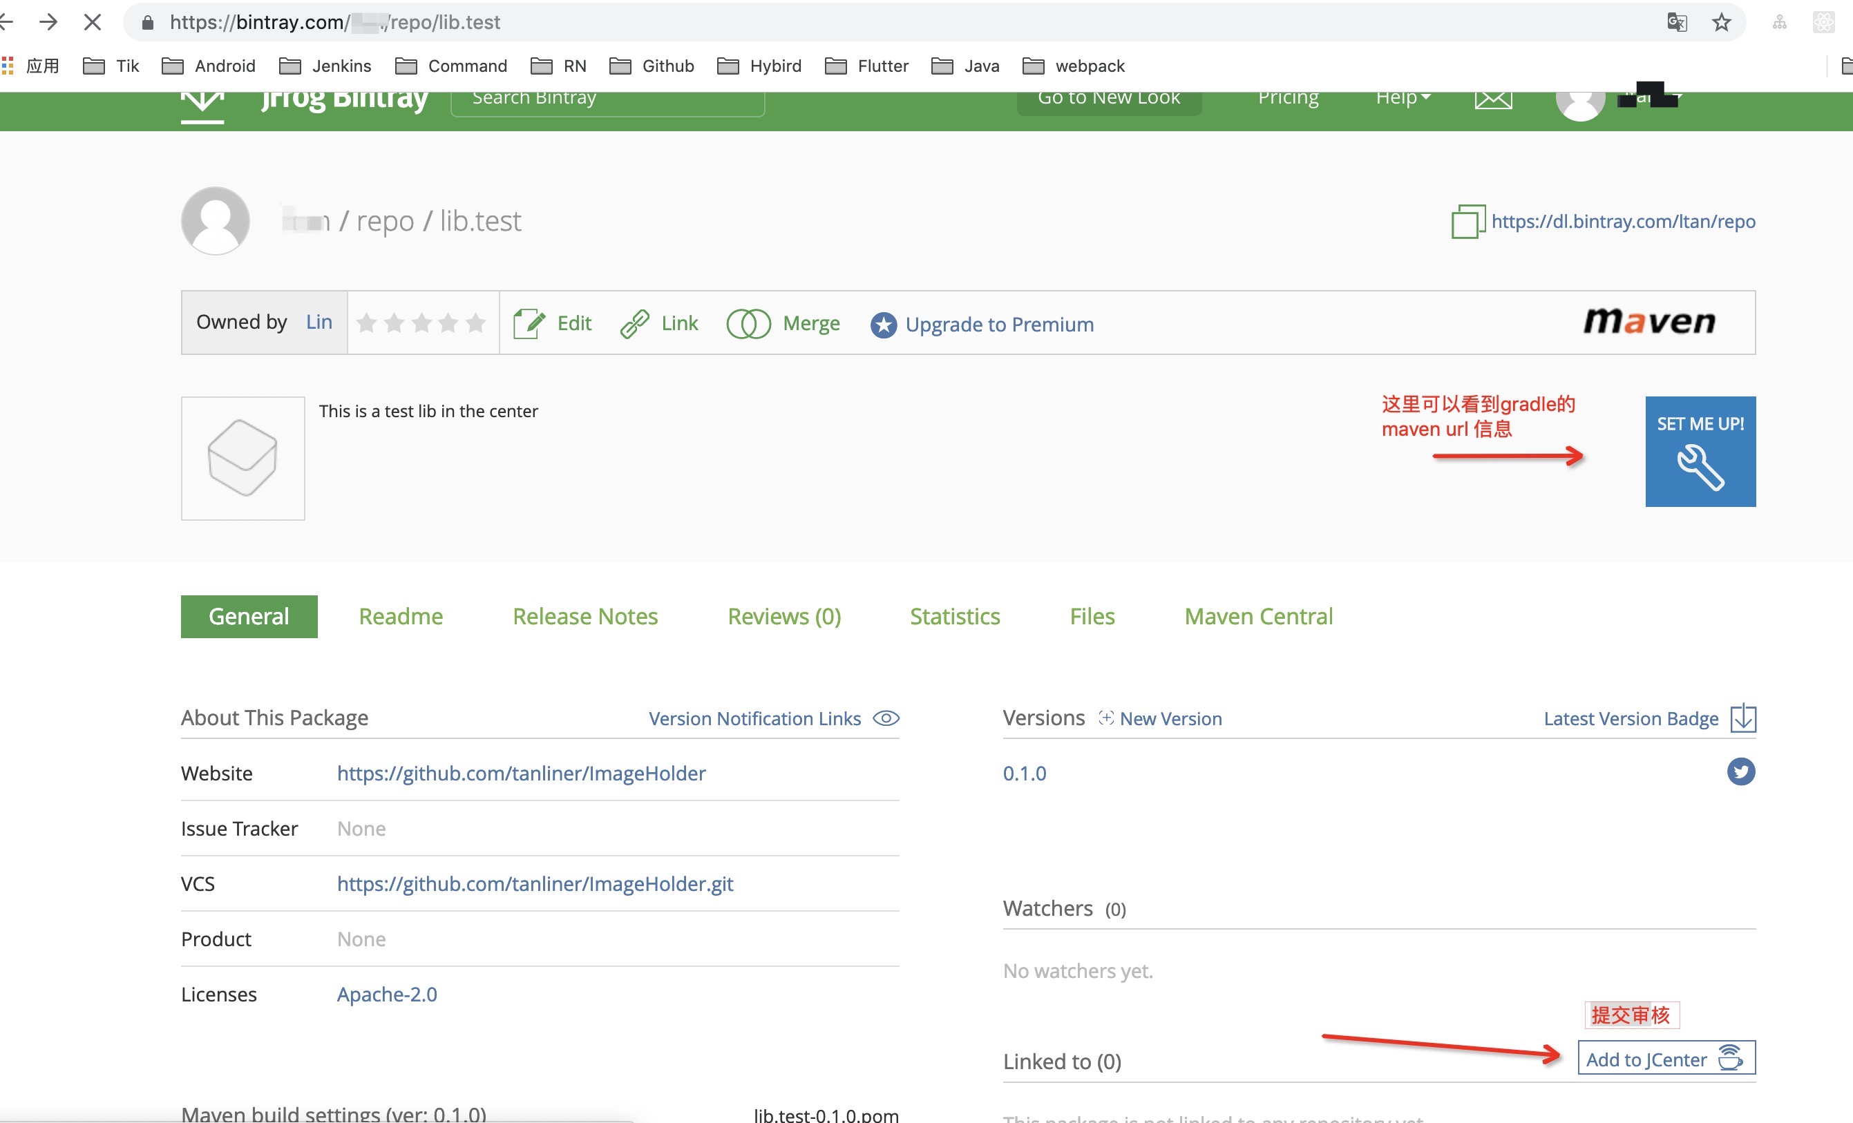Screen dimensions: 1853x1123
Task: Rate the package with the fifth star
Action: tap(475, 323)
